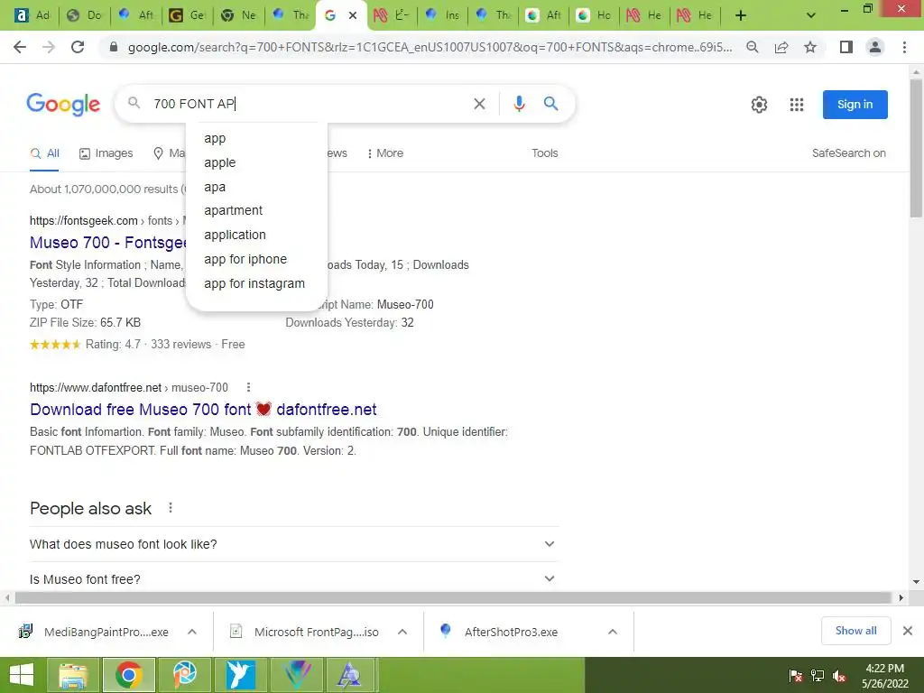Go back with browser back arrow

coord(20,47)
